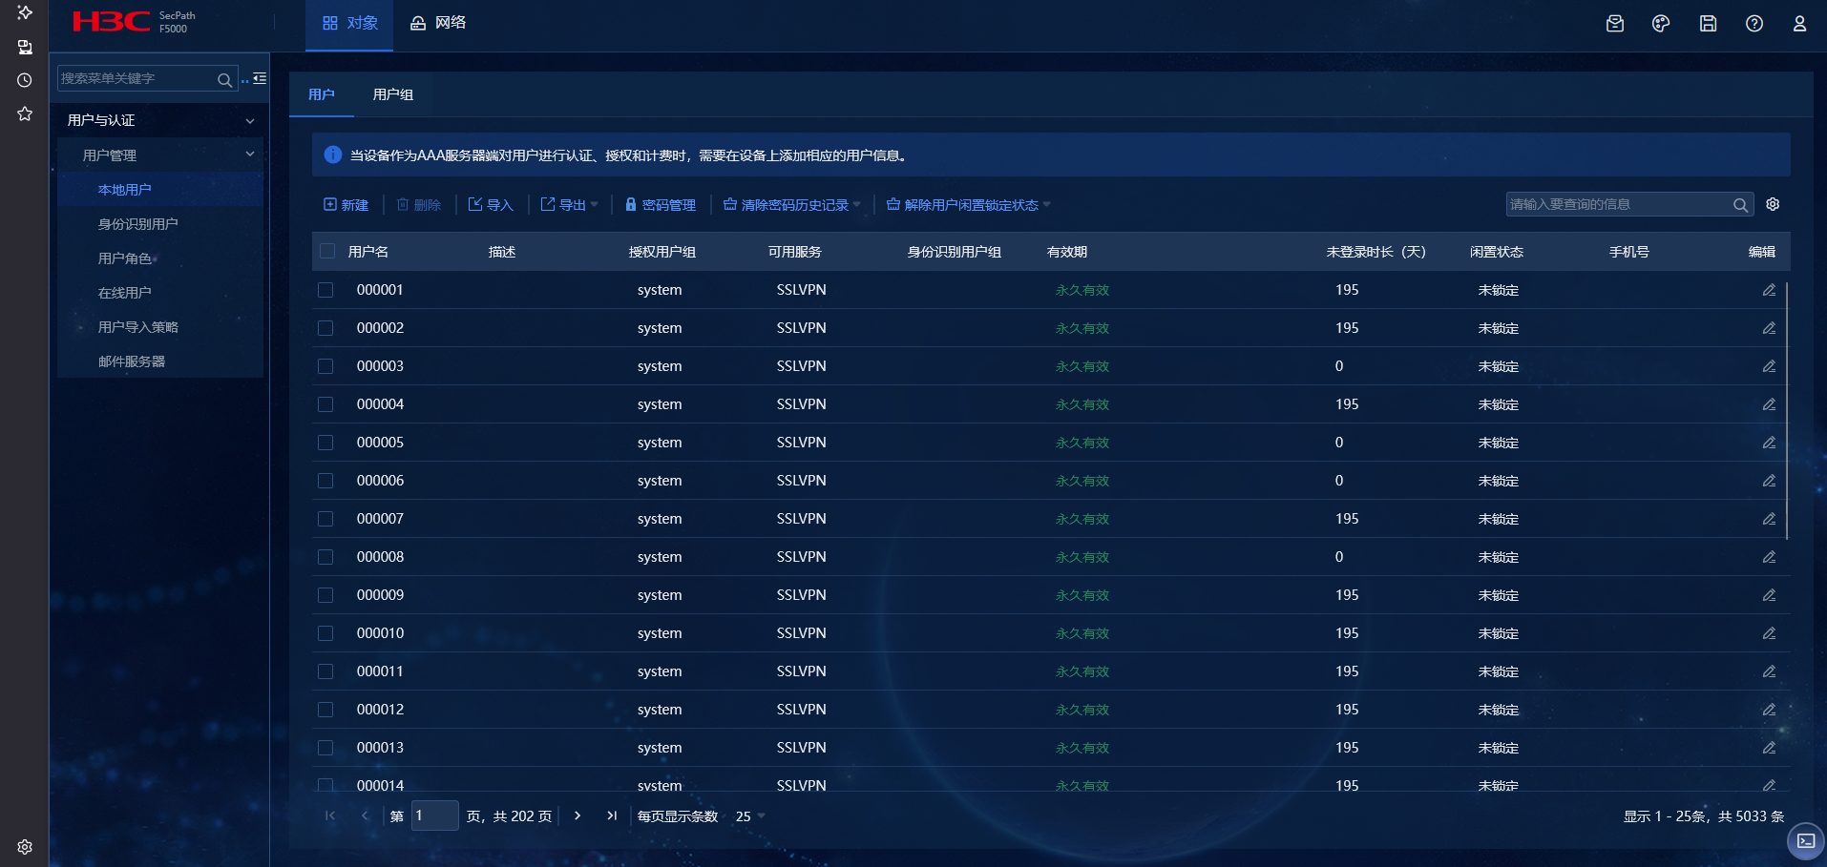Open the settings gear in the far-left strip
This screenshot has width=1827, height=867.
click(x=25, y=847)
